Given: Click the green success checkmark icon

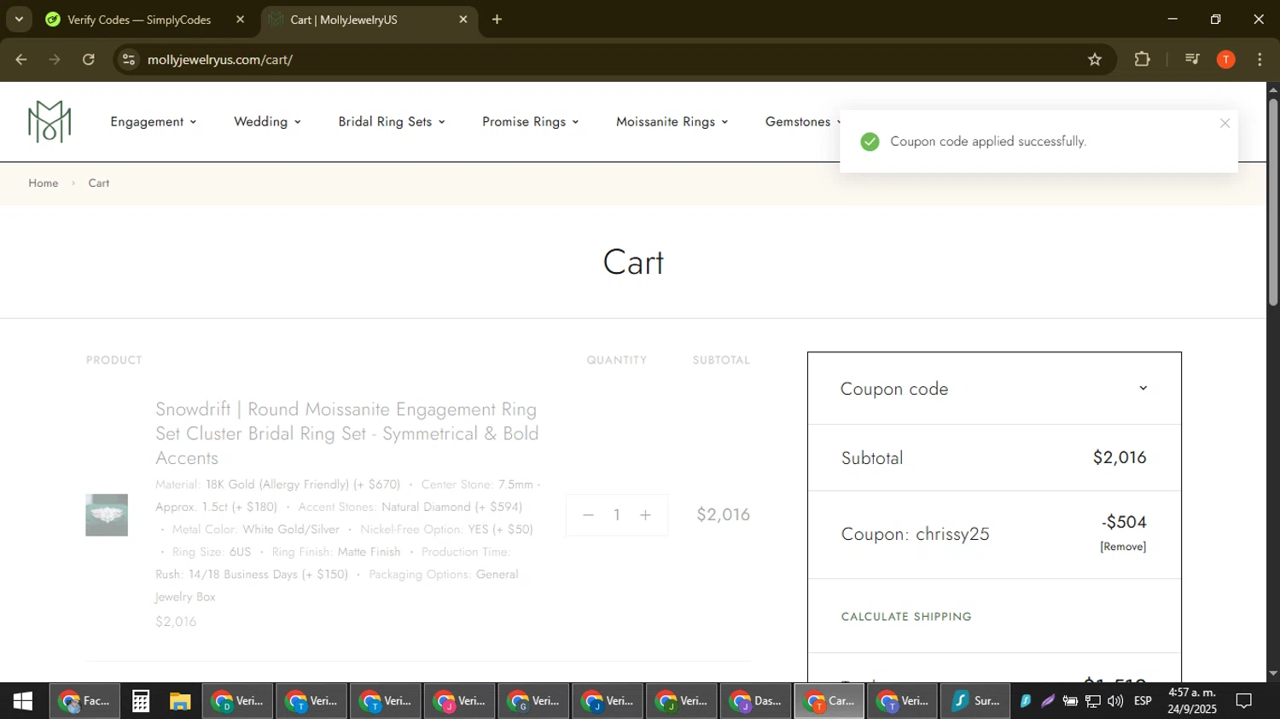Looking at the screenshot, I should [x=870, y=142].
